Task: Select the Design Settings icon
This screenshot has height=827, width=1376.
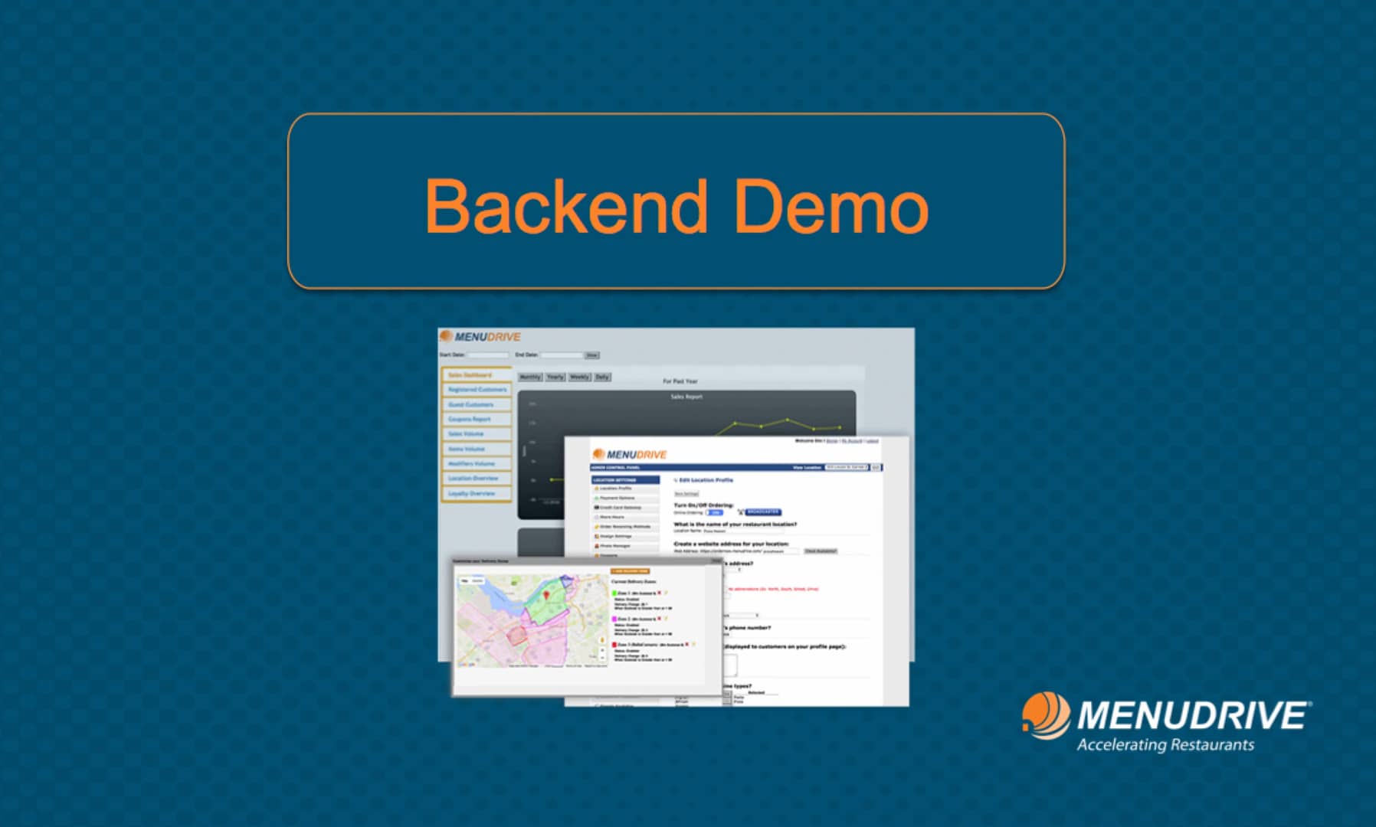Action: coord(596,536)
